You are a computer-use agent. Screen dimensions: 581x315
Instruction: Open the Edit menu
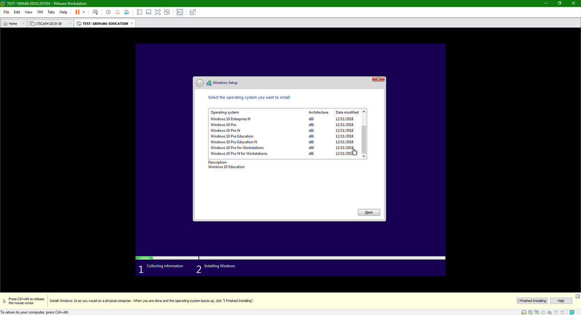pyautogui.click(x=17, y=12)
